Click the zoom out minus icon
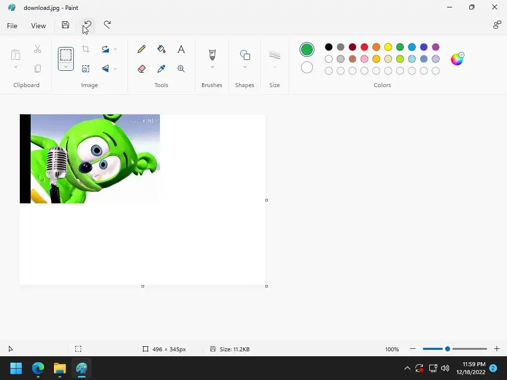 point(412,349)
